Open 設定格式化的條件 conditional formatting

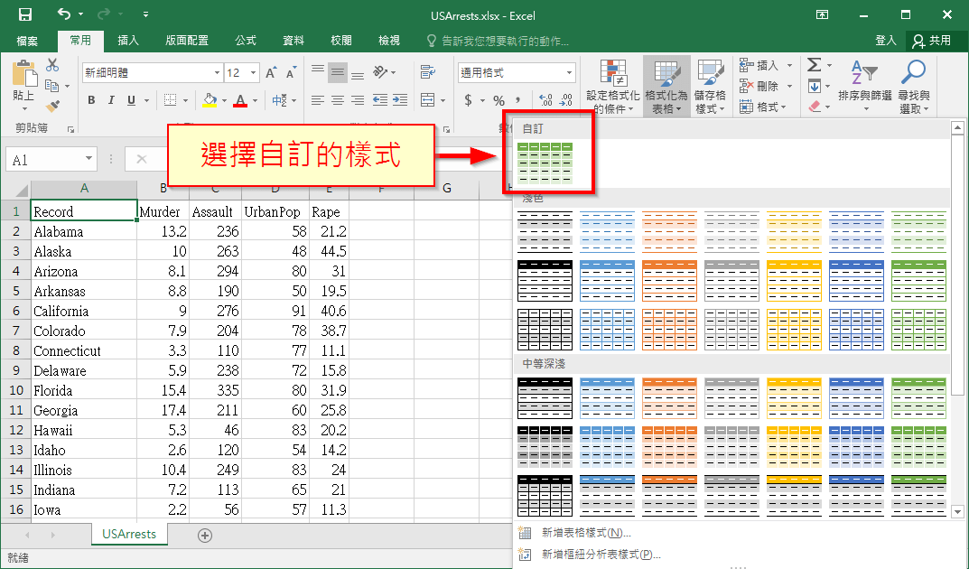[x=616, y=86]
